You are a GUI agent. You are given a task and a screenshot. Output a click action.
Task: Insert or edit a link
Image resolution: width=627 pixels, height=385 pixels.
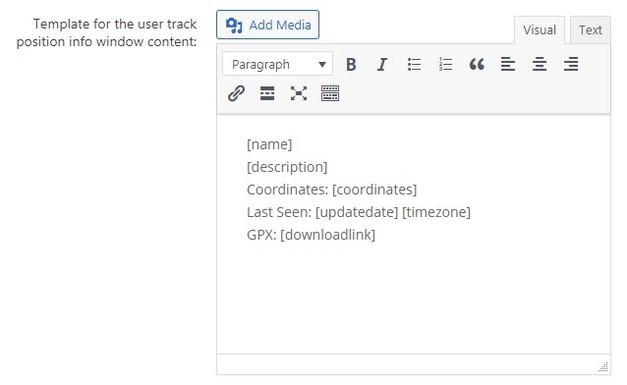[x=236, y=93]
